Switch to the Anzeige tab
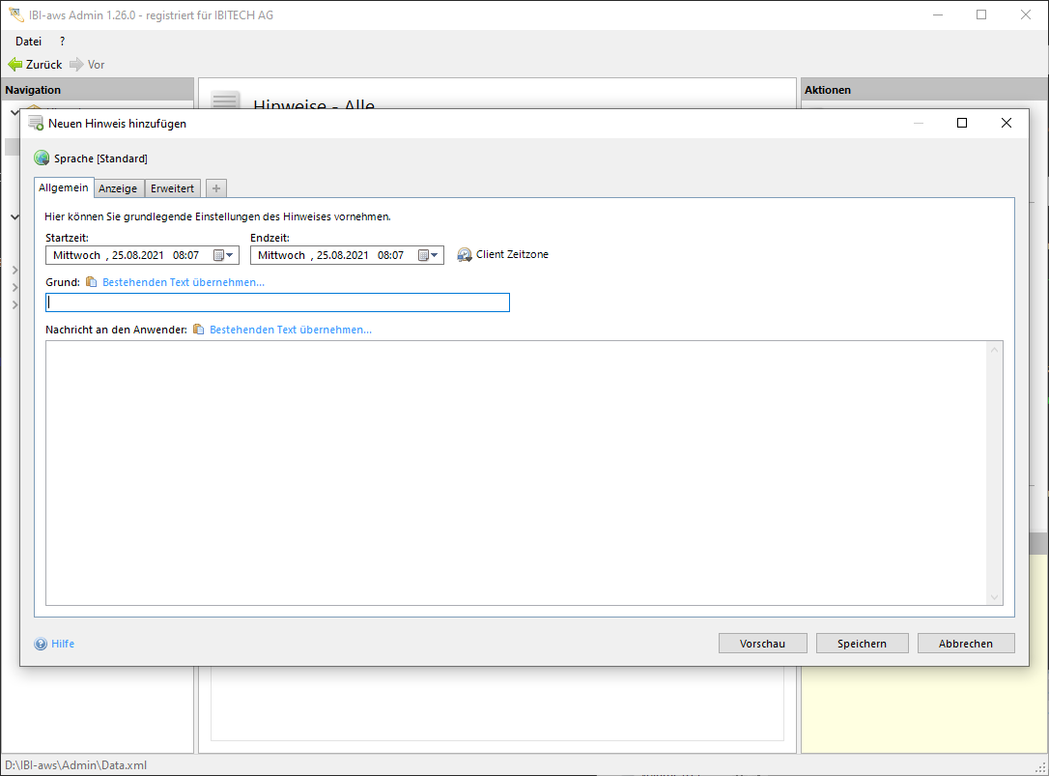1049x776 pixels. coord(118,188)
